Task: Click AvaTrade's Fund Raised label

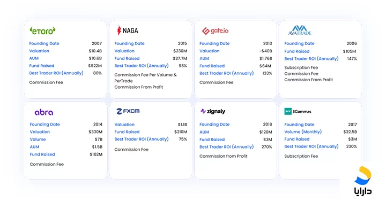Action: pyautogui.click(x=296, y=51)
